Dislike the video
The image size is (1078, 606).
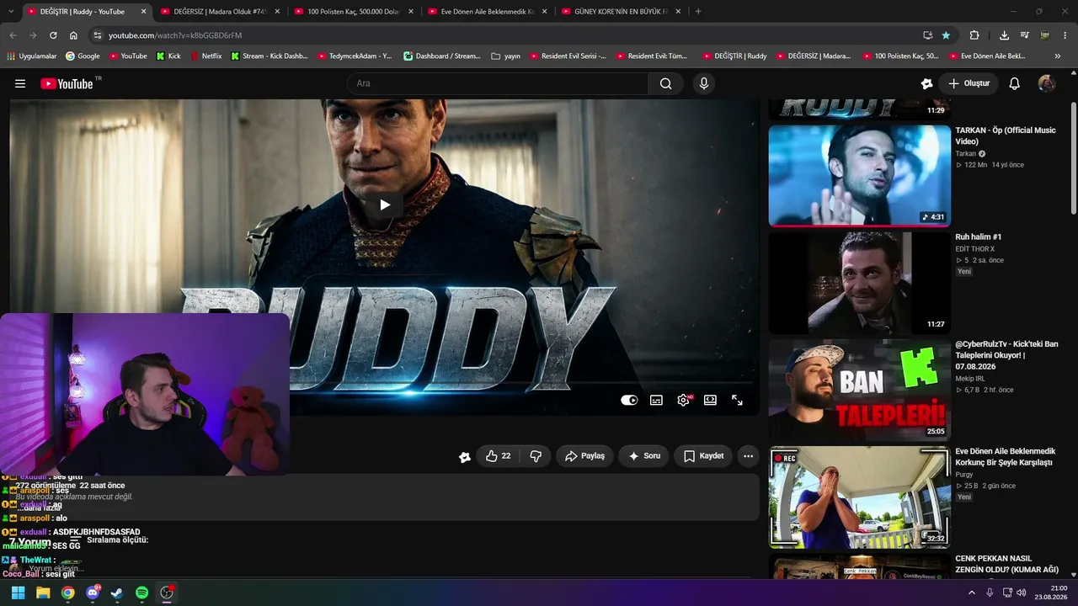pos(536,456)
